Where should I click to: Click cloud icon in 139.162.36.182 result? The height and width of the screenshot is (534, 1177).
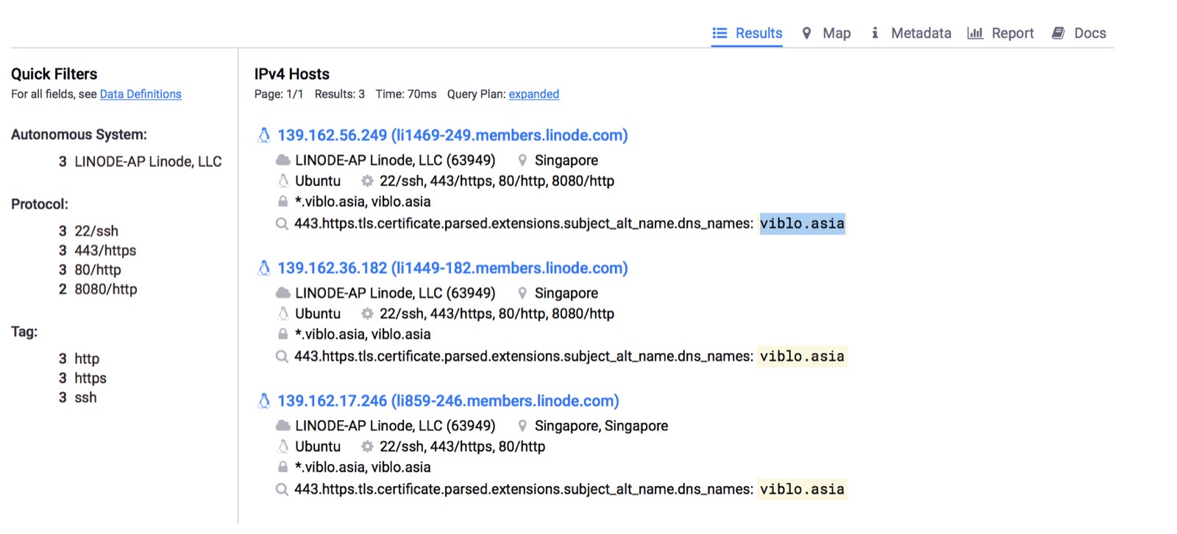(282, 293)
